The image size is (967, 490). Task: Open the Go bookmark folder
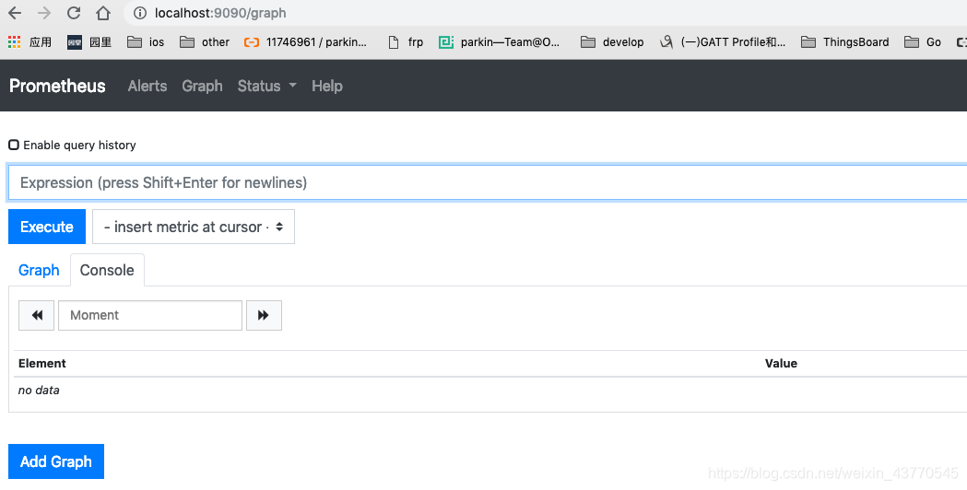pyautogui.click(x=923, y=42)
